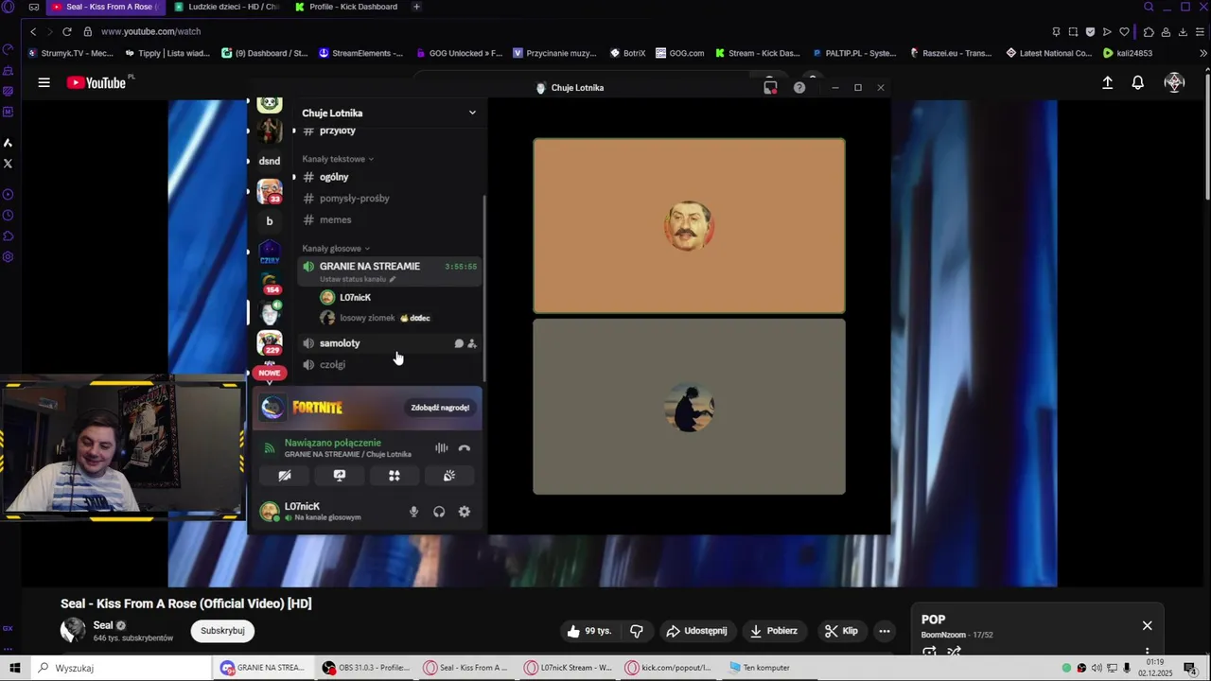Open Seal channel avatar
The height and width of the screenshot is (681, 1211).
[x=73, y=631]
